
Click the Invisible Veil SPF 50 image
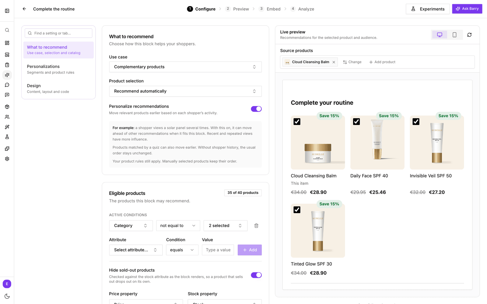[x=437, y=143]
